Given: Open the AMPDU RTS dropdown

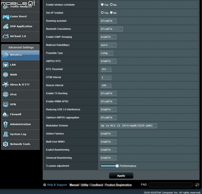Looking at the screenshot, I should coord(108,61).
